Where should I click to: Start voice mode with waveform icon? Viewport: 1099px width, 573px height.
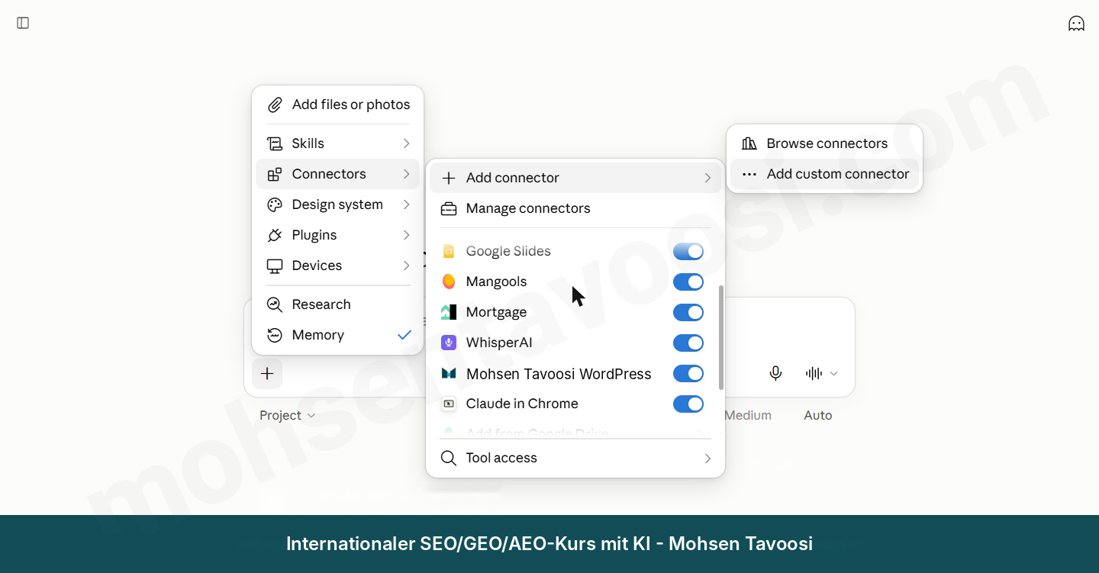(x=814, y=373)
